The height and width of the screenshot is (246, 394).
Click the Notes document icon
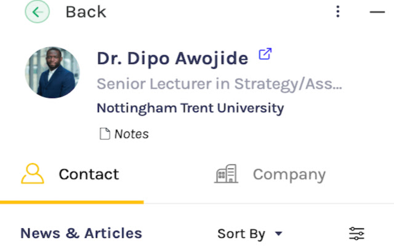pos(105,133)
